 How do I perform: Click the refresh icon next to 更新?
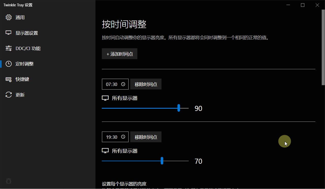tap(8, 94)
